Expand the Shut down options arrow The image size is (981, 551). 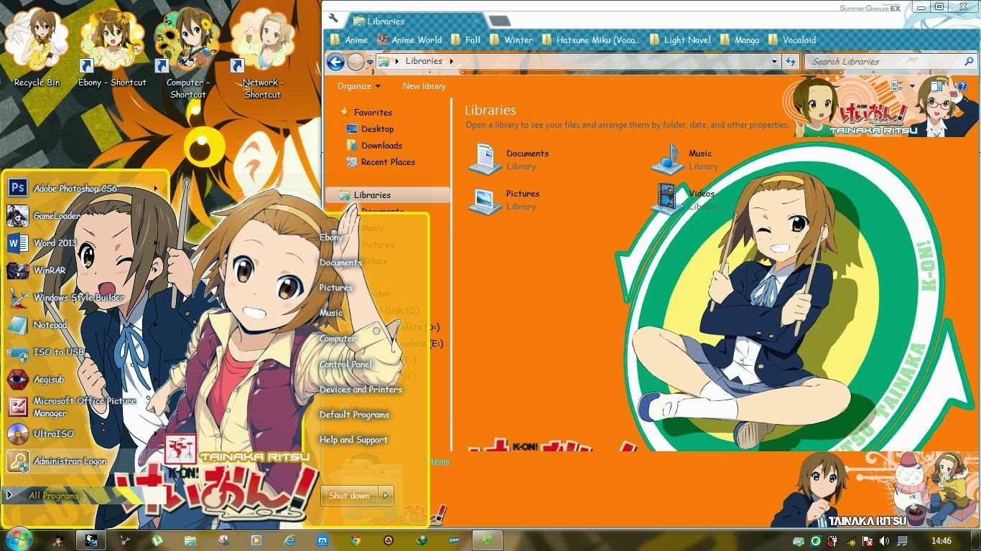pos(386,496)
